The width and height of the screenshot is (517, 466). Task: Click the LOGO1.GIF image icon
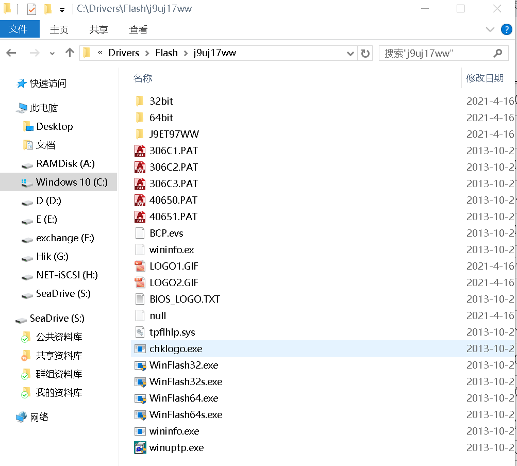tap(140, 266)
